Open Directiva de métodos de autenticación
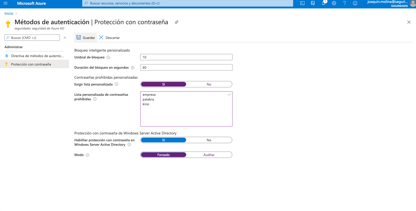 point(37,56)
